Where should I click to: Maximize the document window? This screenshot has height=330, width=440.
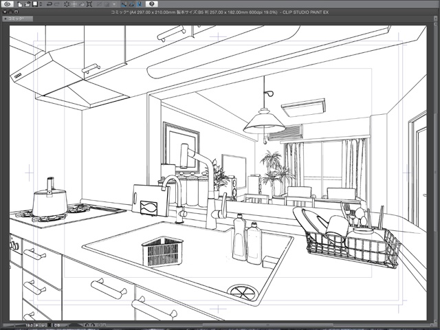16,12
